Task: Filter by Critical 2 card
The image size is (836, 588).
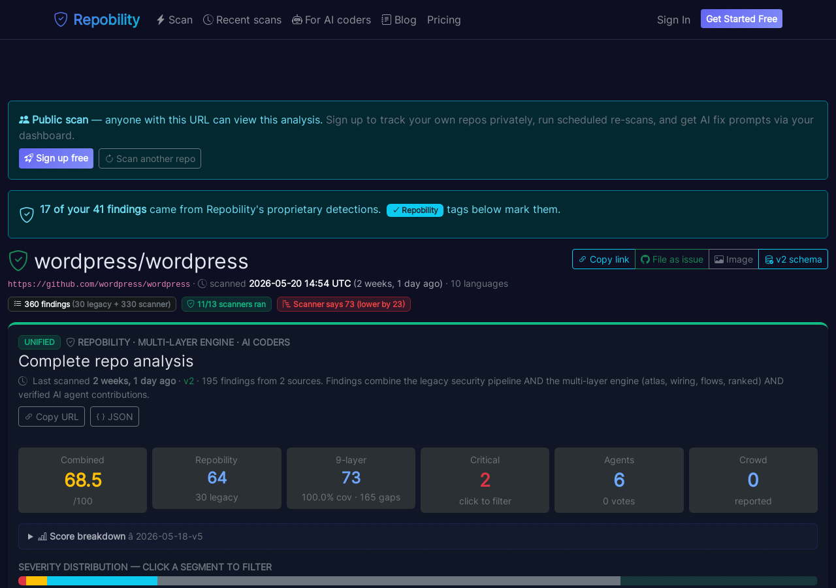Action: point(485,480)
